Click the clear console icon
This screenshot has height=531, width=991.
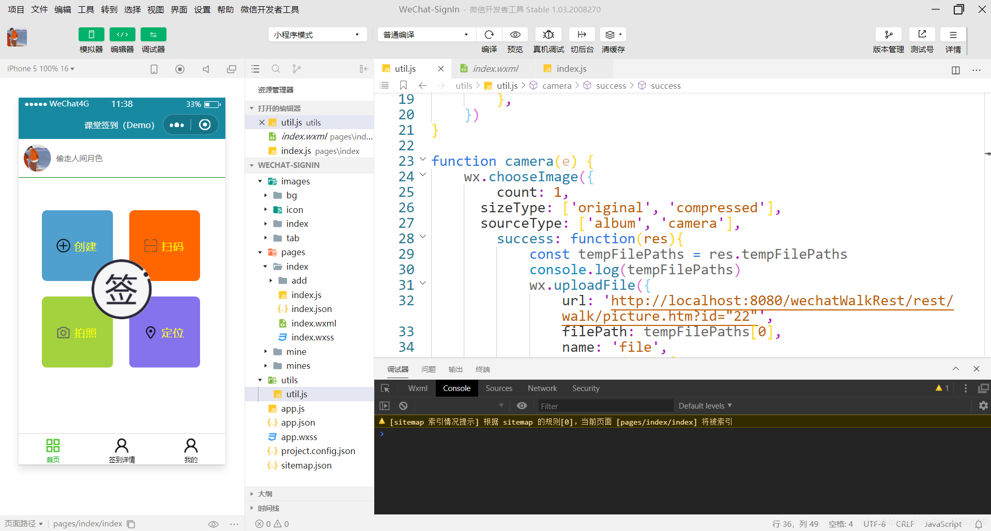tap(403, 406)
